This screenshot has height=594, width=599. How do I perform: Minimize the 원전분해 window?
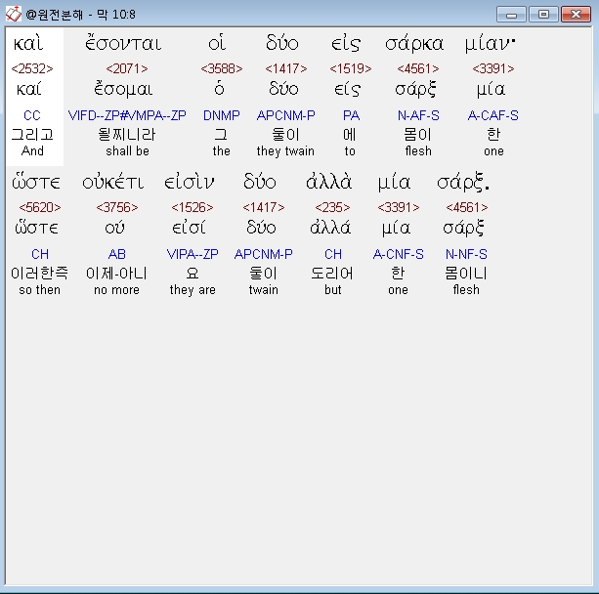click(511, 15)
